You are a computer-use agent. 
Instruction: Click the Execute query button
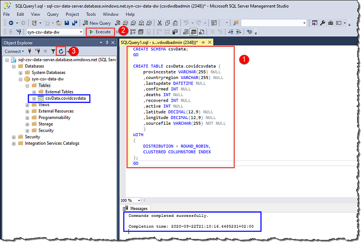[100, 32]
